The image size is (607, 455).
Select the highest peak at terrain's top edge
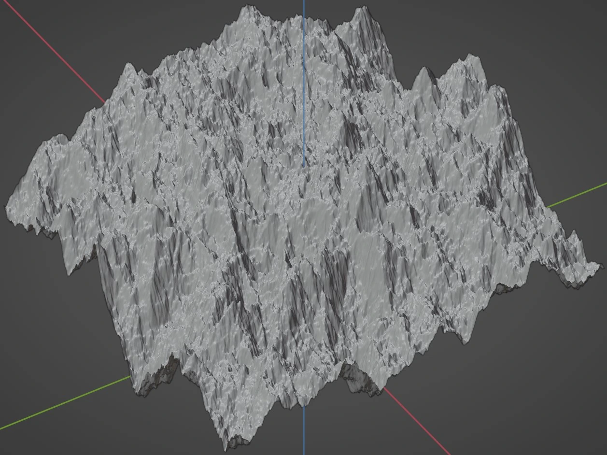(x=248, y=7)
